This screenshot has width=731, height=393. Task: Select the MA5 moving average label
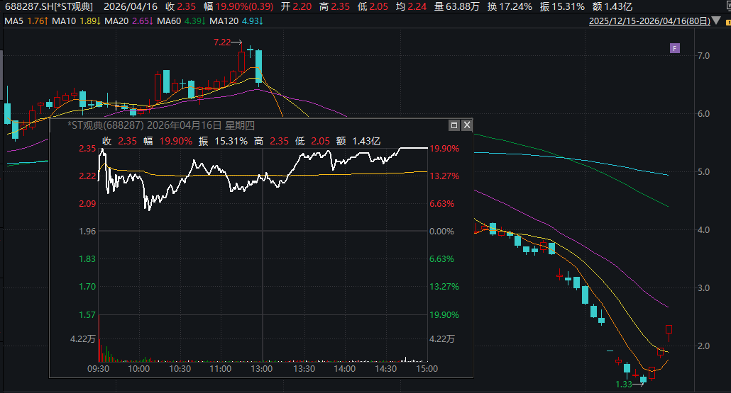tap(26, 21)
